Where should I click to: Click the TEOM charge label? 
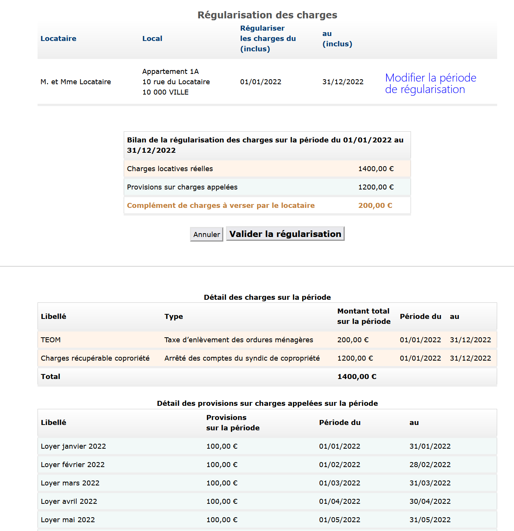pyautogui.click(x=51, y=340)
